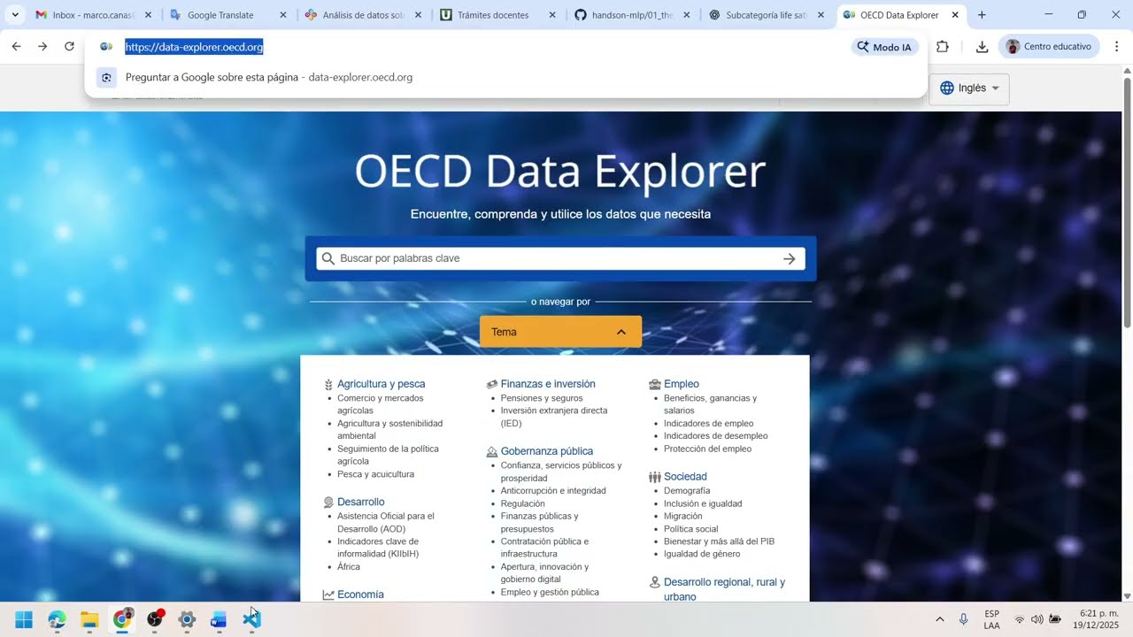The height and width of the screenshot is (637, 1133).
Task: Open the Inglés language dropdown
Action: 969,88
